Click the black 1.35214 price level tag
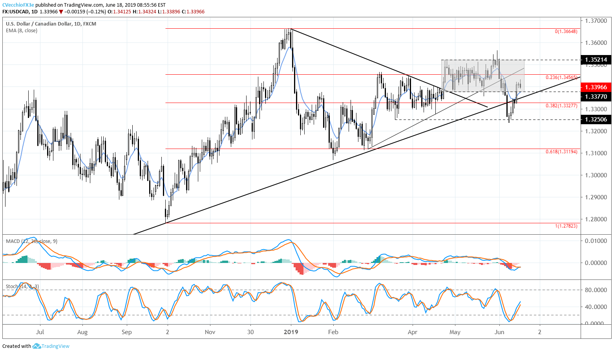 596,60
